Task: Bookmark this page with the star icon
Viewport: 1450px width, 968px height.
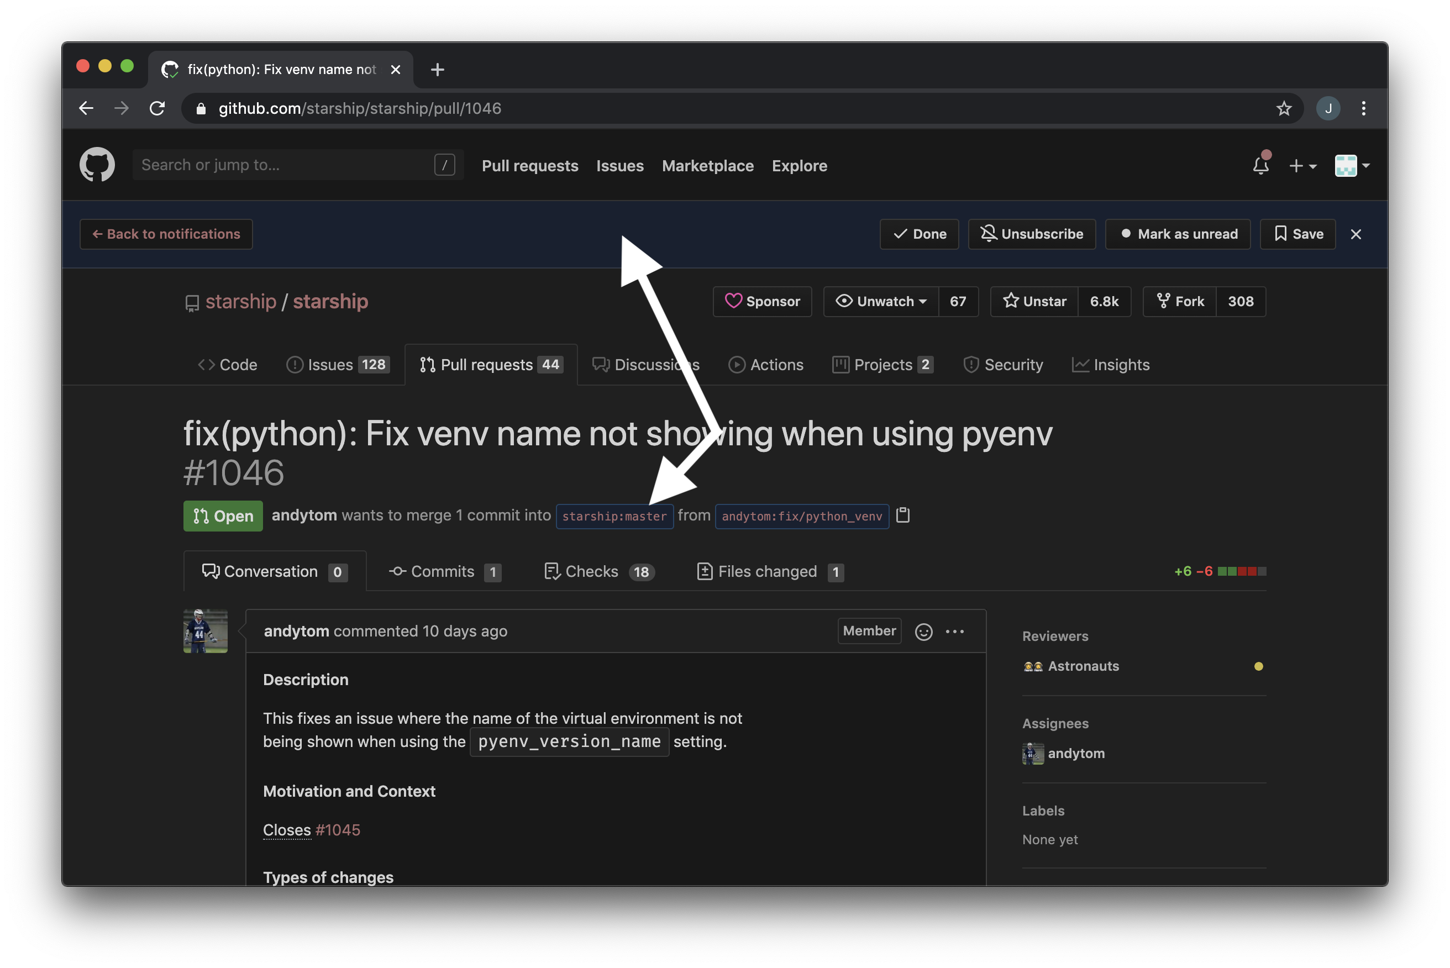Action: tap(1284, 109)
